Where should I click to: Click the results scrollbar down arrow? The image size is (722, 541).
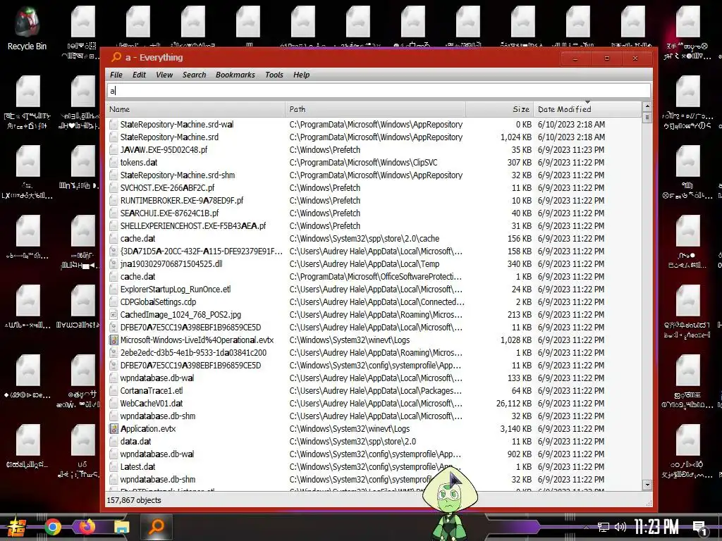(647, 485)
